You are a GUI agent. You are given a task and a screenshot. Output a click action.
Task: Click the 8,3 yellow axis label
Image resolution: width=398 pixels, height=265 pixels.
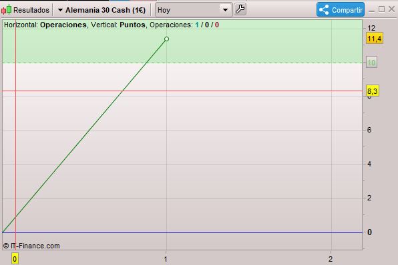pyautogui.click(x=373, y=91)
